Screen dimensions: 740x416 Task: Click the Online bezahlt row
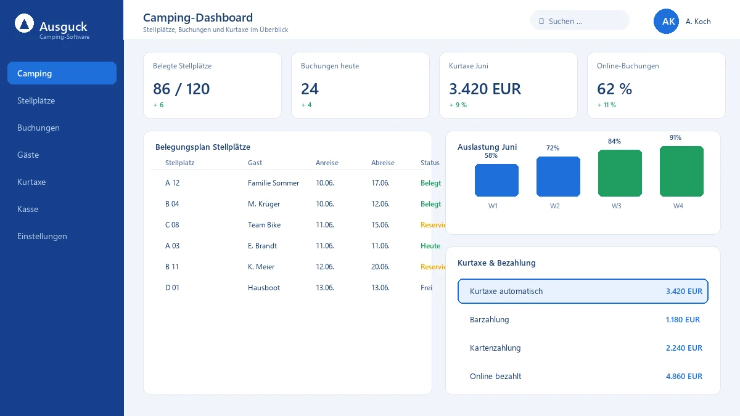583,377
